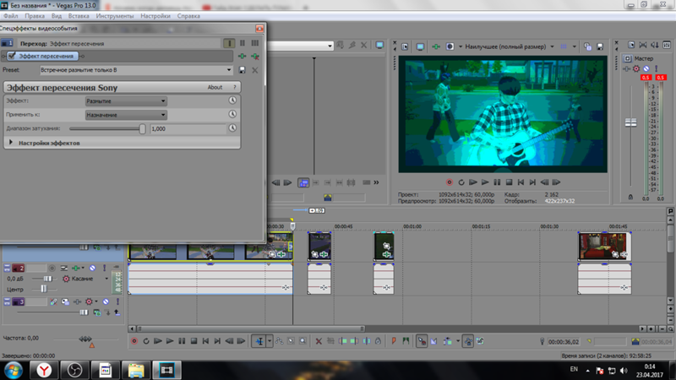Toggle loop playback in the timeline transport
The height and width of the screenshot is (380, 676).
click(146, 341)
